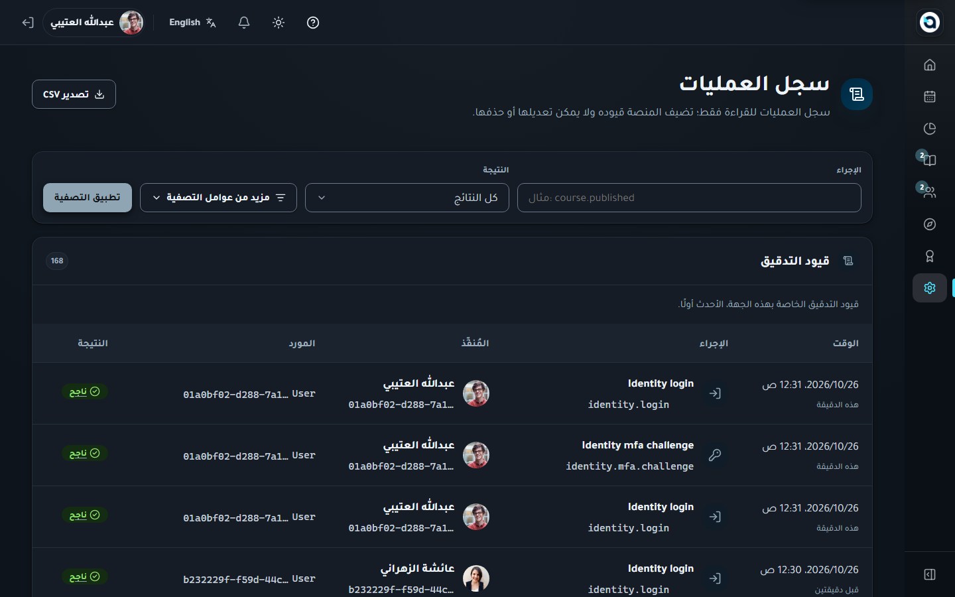Viewport: 955px width, 597px height.
Task: Click the الإجراء column header in table
Action: (714, 343)
